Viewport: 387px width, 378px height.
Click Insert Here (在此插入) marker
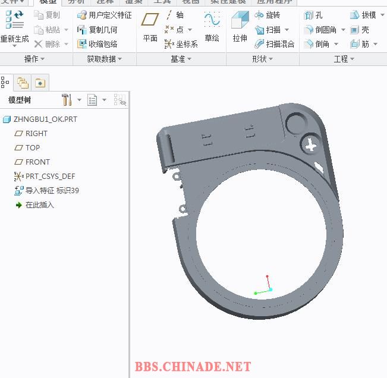coord(34,205)
